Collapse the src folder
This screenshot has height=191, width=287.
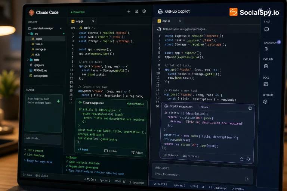point(29,34)
